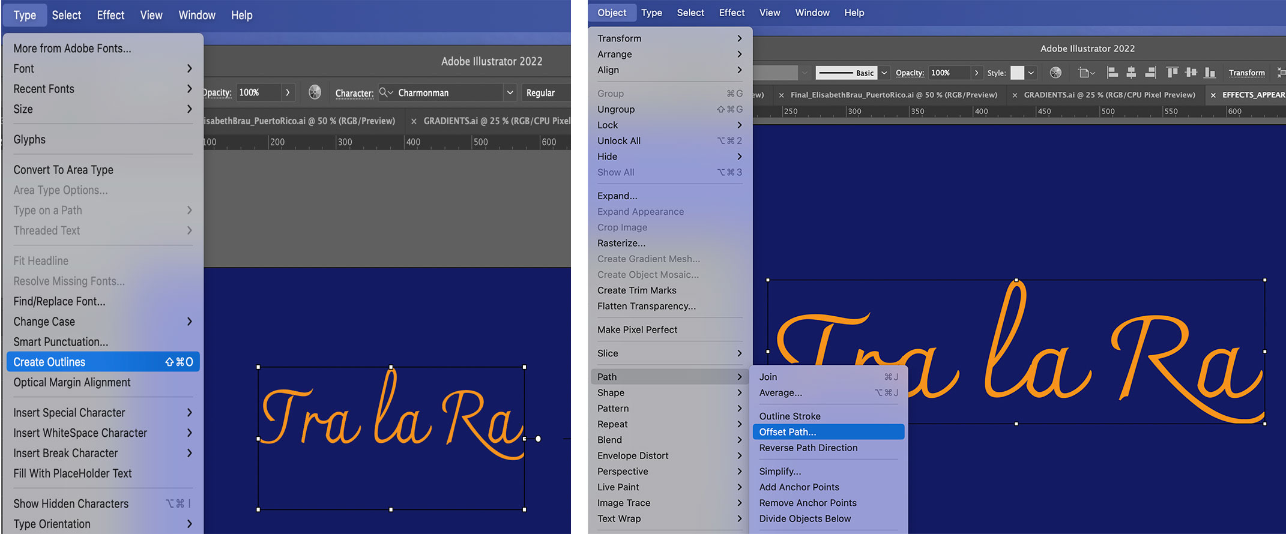Expand the graphic Style dropdown arrow
The width and height of the screenshot is (1286, 534).
pos(1031,73)
